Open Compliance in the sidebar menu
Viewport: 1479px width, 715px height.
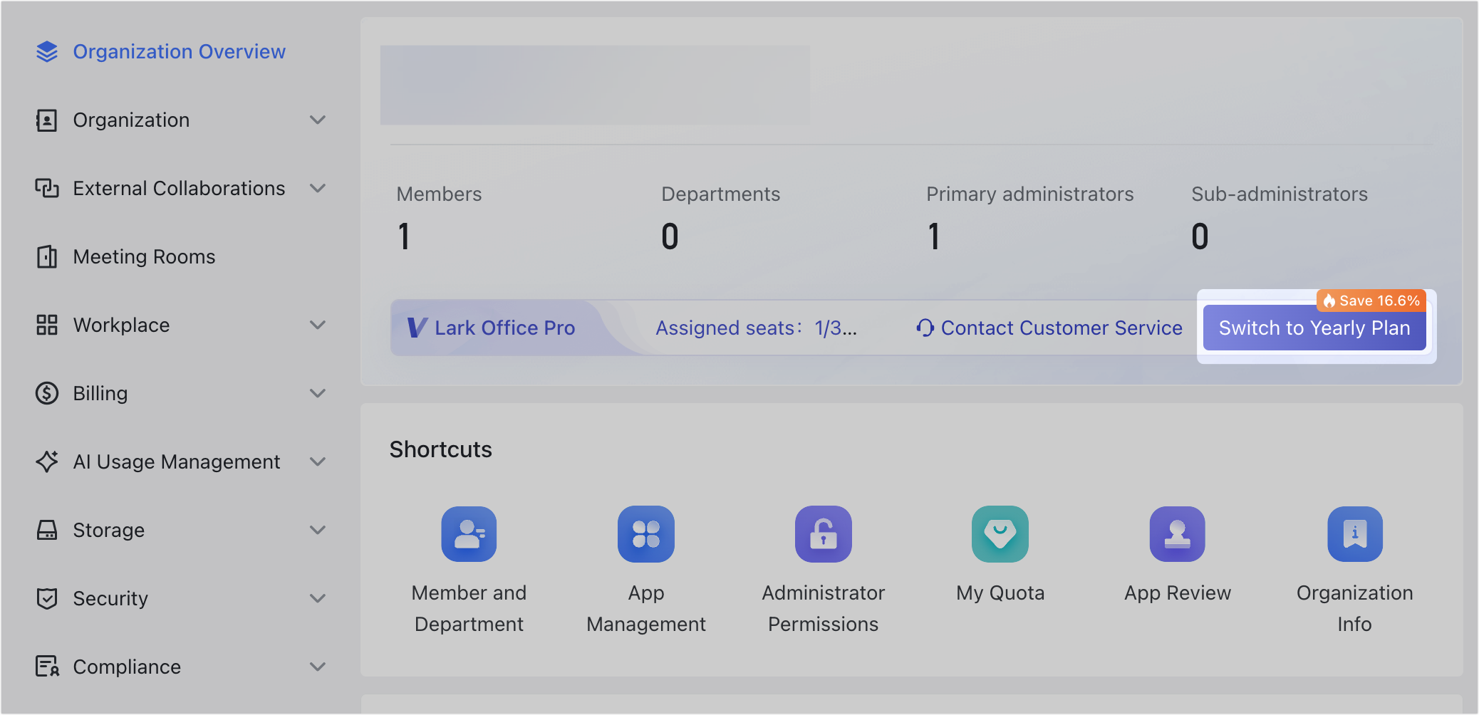tap(127, 667)
